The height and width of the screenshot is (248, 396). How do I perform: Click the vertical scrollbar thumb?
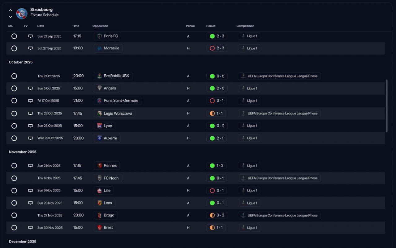[387, 106]
